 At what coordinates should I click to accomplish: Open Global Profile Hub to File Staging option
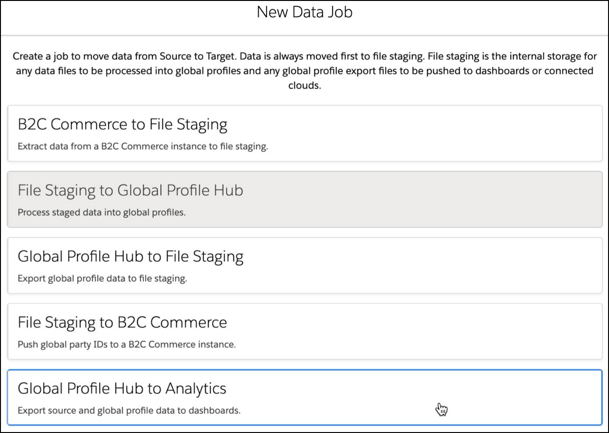[304, 266]
